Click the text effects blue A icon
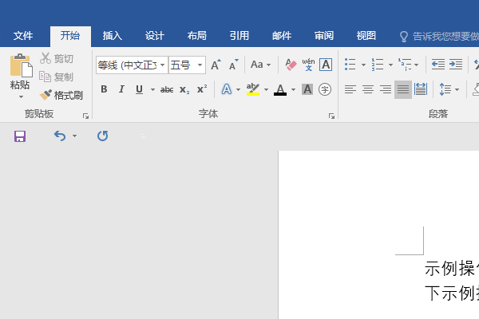 pyautogui.click(x=227, y=89)
